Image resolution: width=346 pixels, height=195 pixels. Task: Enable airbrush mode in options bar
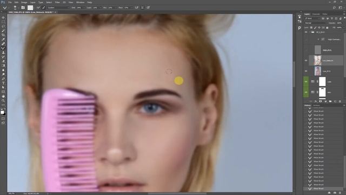pyautogui.click(x=137, y=8)
